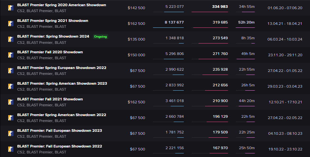Open BLAST Premier Spring American Showdown 2022
The width and height of the screenshot is (310, 157).
61,115
